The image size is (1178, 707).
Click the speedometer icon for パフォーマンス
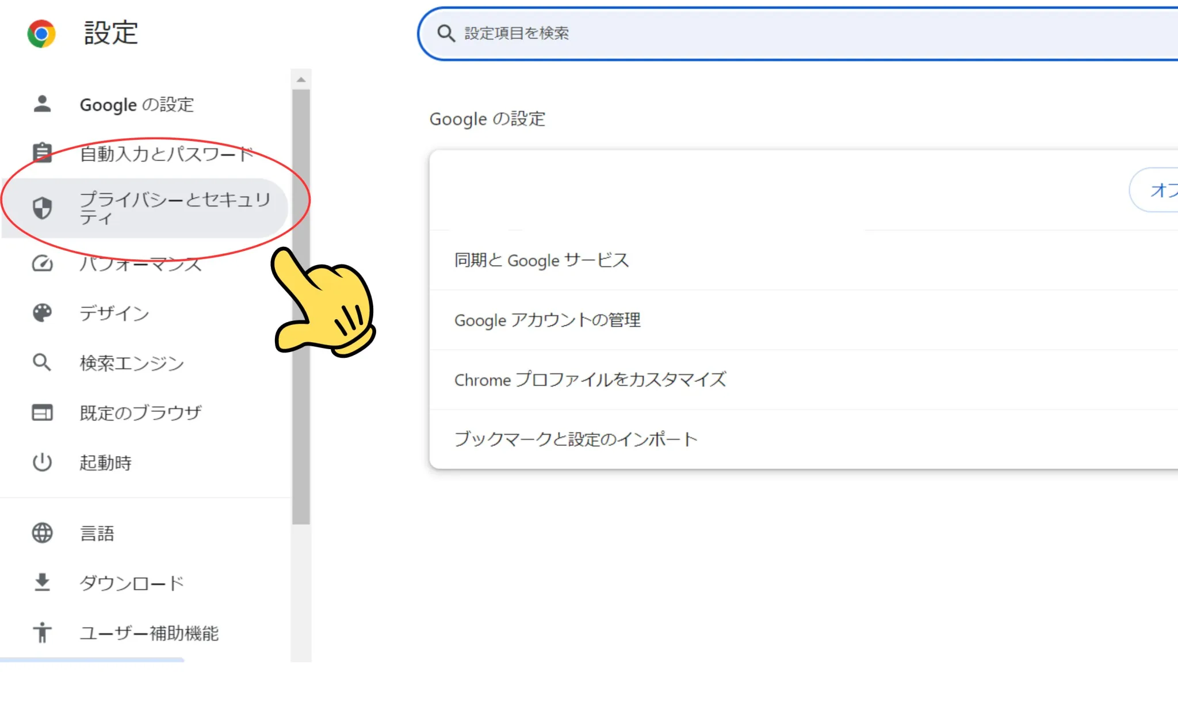pyautogui.click(x=42, y=263)
